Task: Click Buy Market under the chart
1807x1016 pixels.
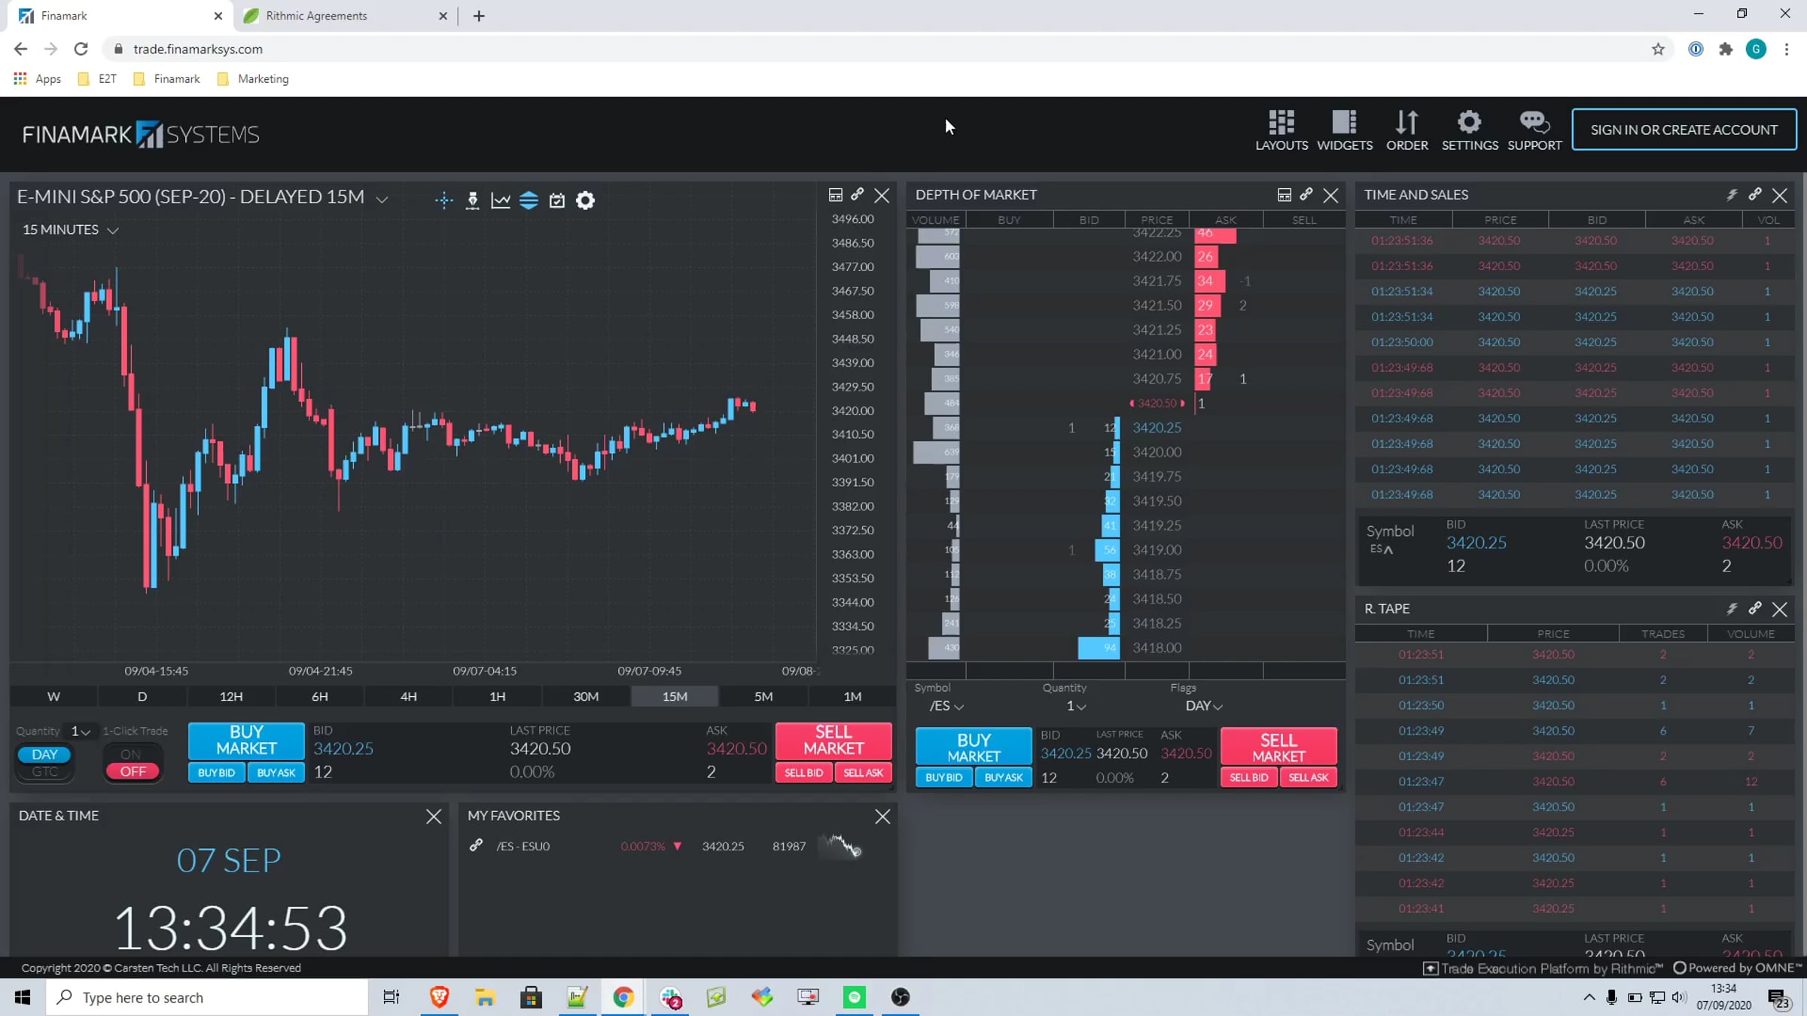Action: [246, 741]
